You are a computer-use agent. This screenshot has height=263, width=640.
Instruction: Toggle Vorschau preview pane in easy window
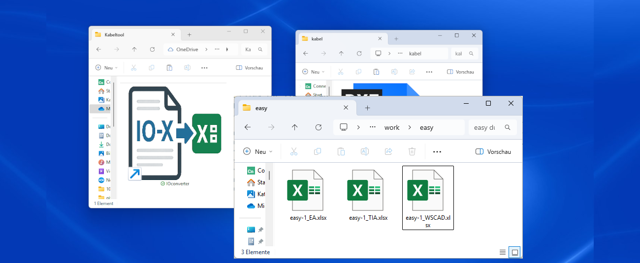[493, 152]
